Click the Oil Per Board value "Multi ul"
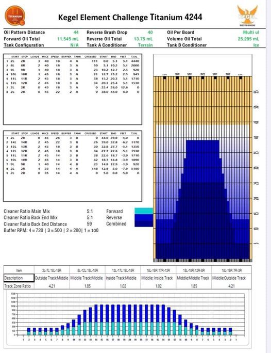This screenshot has height=353, width=271. pyautogui.click(x=251, y=33)
